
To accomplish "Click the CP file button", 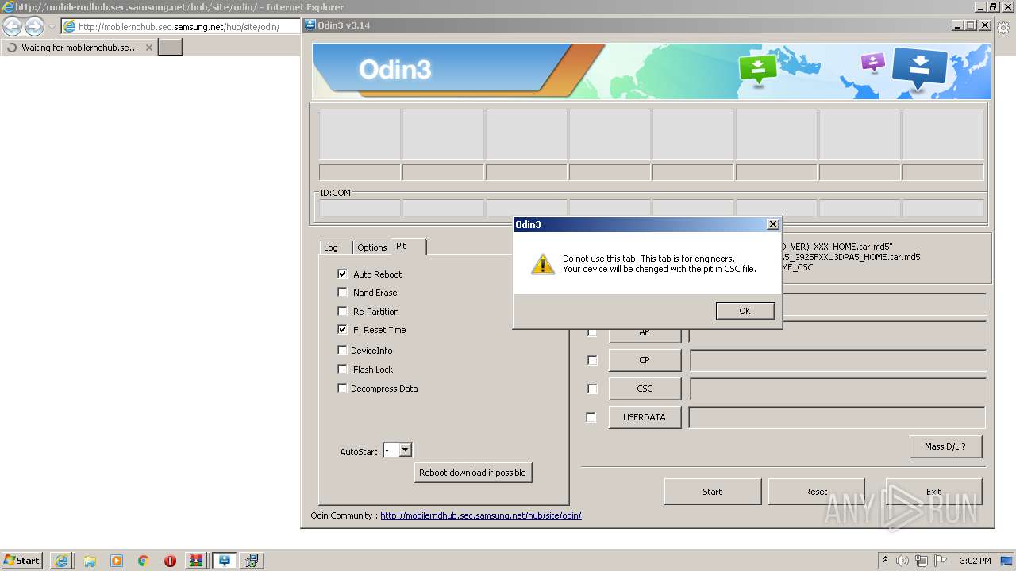I will 645,360.
